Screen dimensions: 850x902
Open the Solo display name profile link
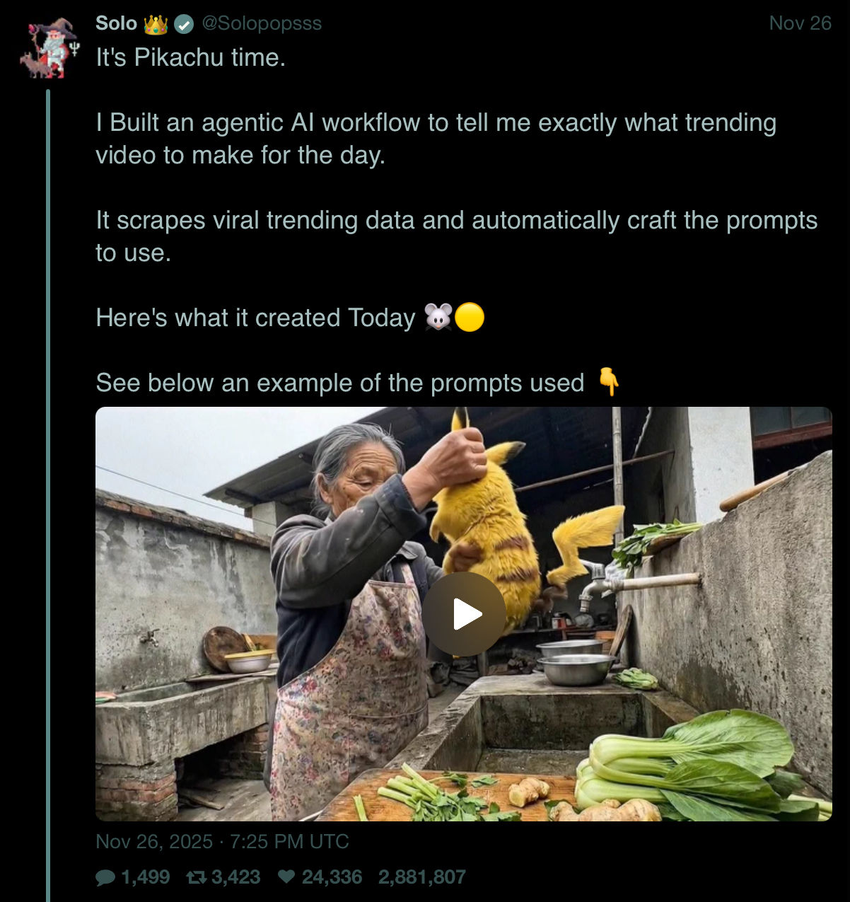point(116,23)
